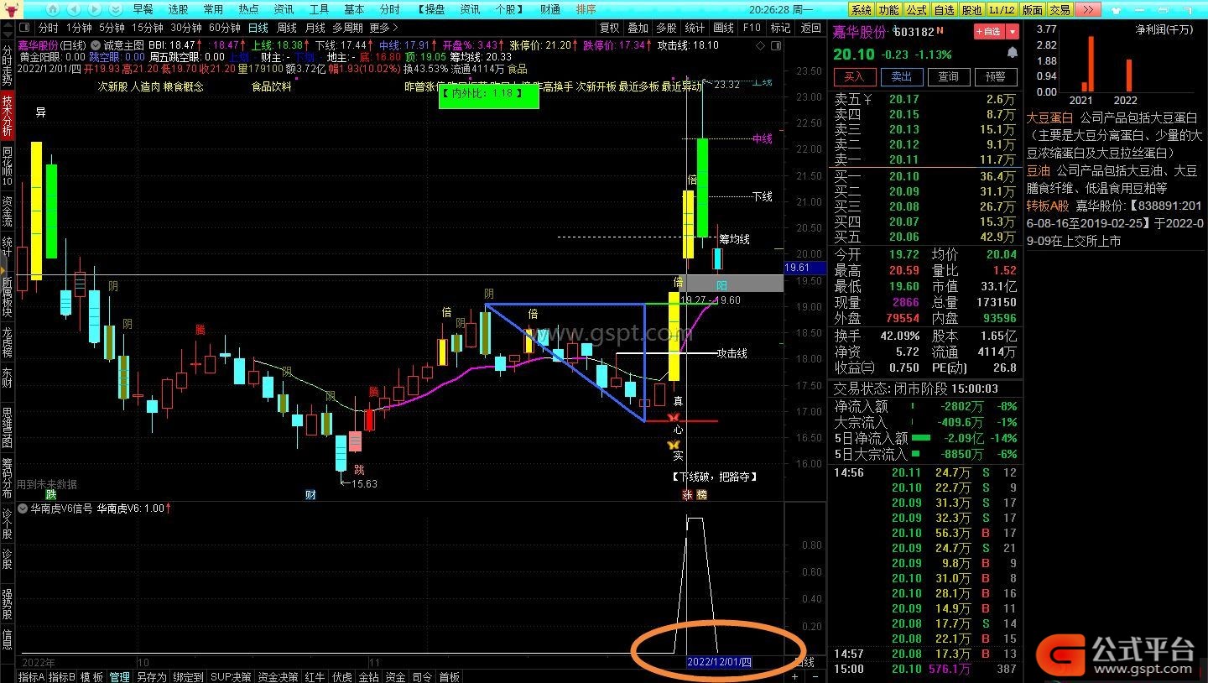Open the 工具 menu
Screen dimensions: 1208x683
point(319,9)
